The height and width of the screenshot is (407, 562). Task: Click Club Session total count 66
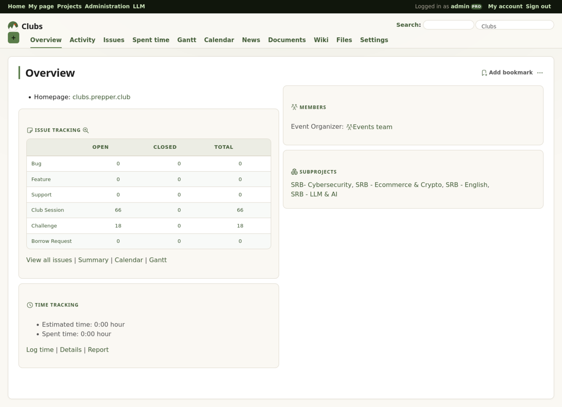coord(240,210)
